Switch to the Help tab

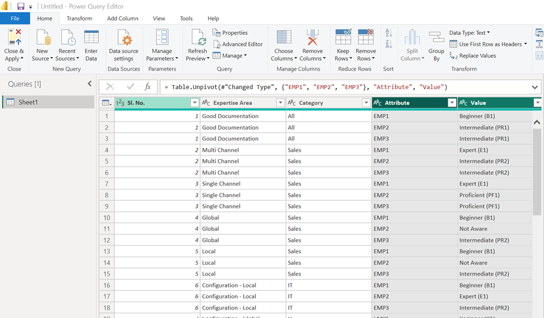coord(214,19)
